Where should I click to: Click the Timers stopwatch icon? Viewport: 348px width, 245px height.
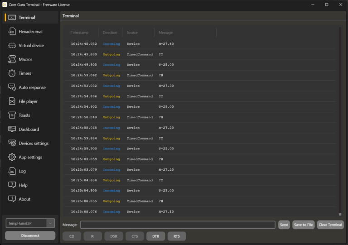12,73
